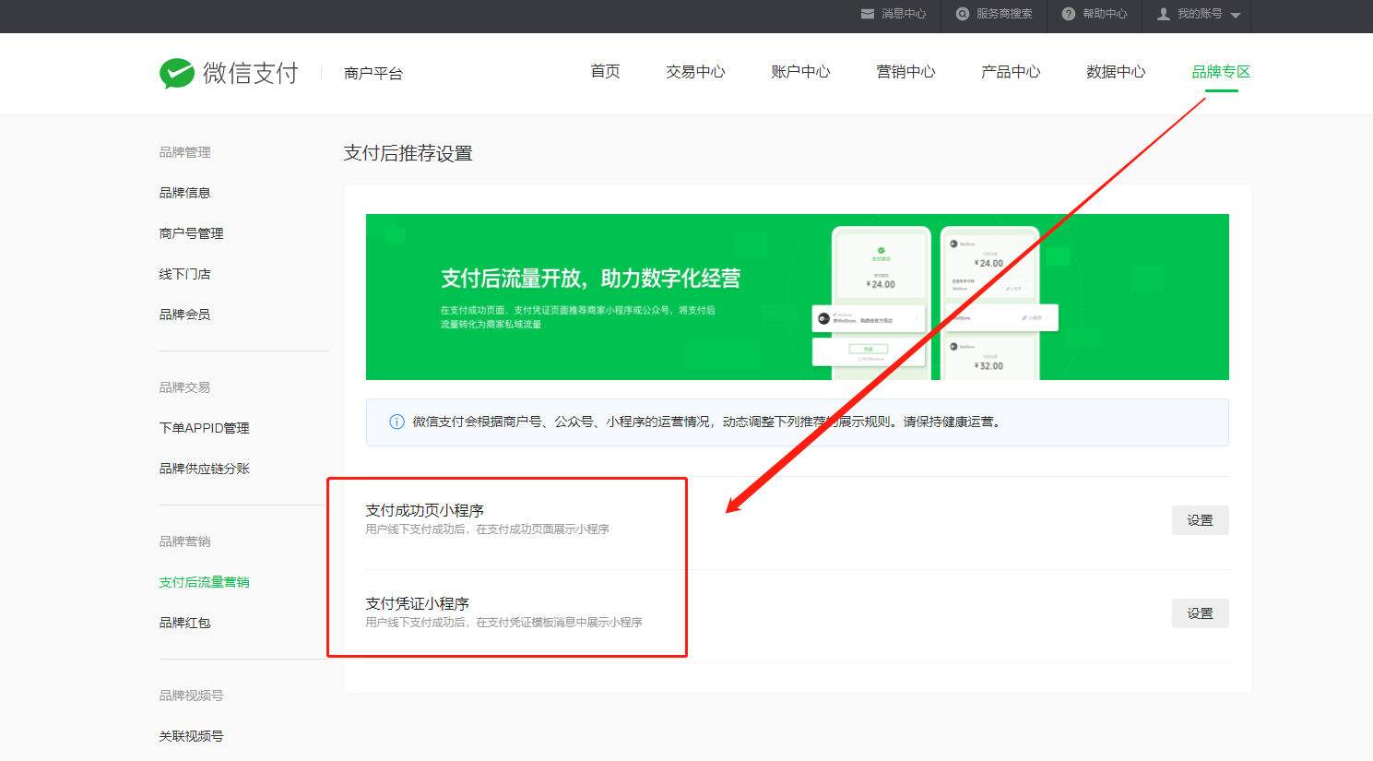This screenshot has height=761, width=1373.
Task: Click 设置 for 支付成功页小程序
Action: pos(1201,520)
